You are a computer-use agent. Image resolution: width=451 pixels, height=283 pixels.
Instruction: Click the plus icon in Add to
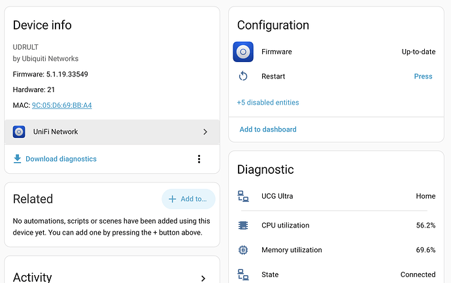pyautogui.click(x=173, y=199)
